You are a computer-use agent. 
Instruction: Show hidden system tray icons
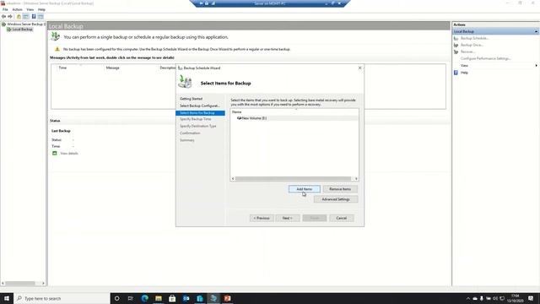(x=468, y=298)
